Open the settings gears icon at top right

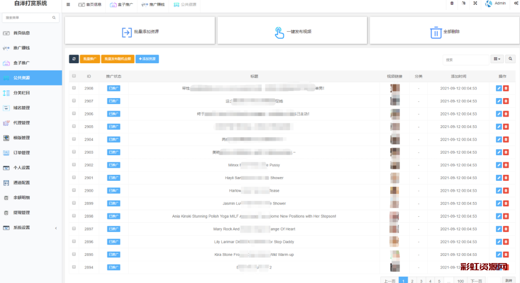[516, 3]
